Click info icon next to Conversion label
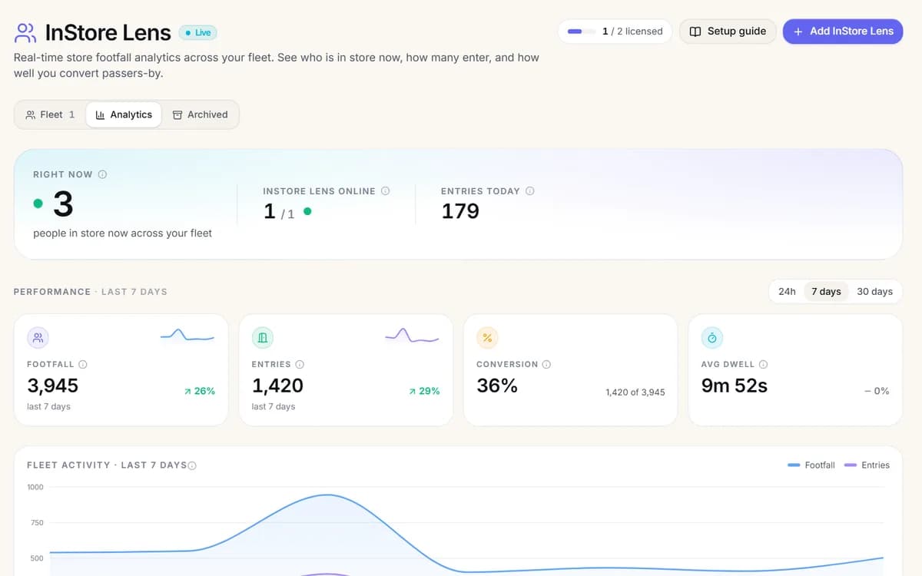 [x=546, y=364]
